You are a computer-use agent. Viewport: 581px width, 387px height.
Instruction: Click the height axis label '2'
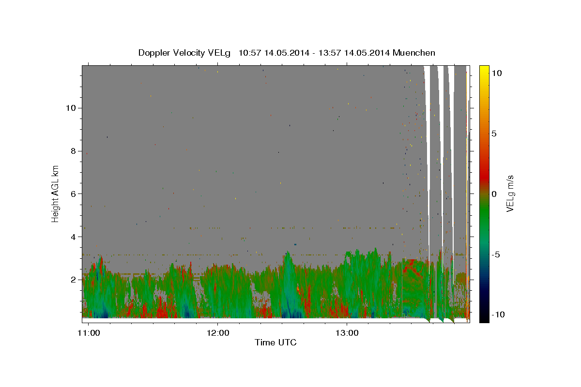(73, 280)
